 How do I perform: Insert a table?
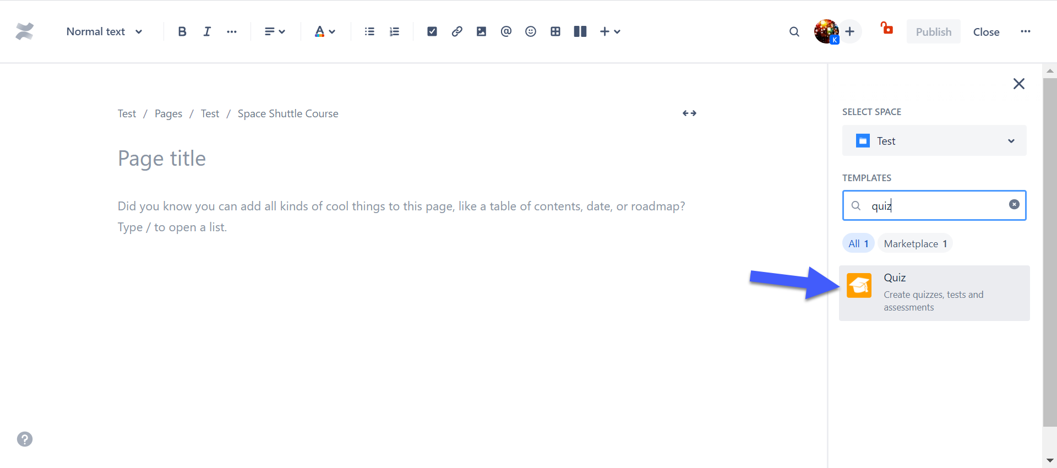click(x=555, y=32)
